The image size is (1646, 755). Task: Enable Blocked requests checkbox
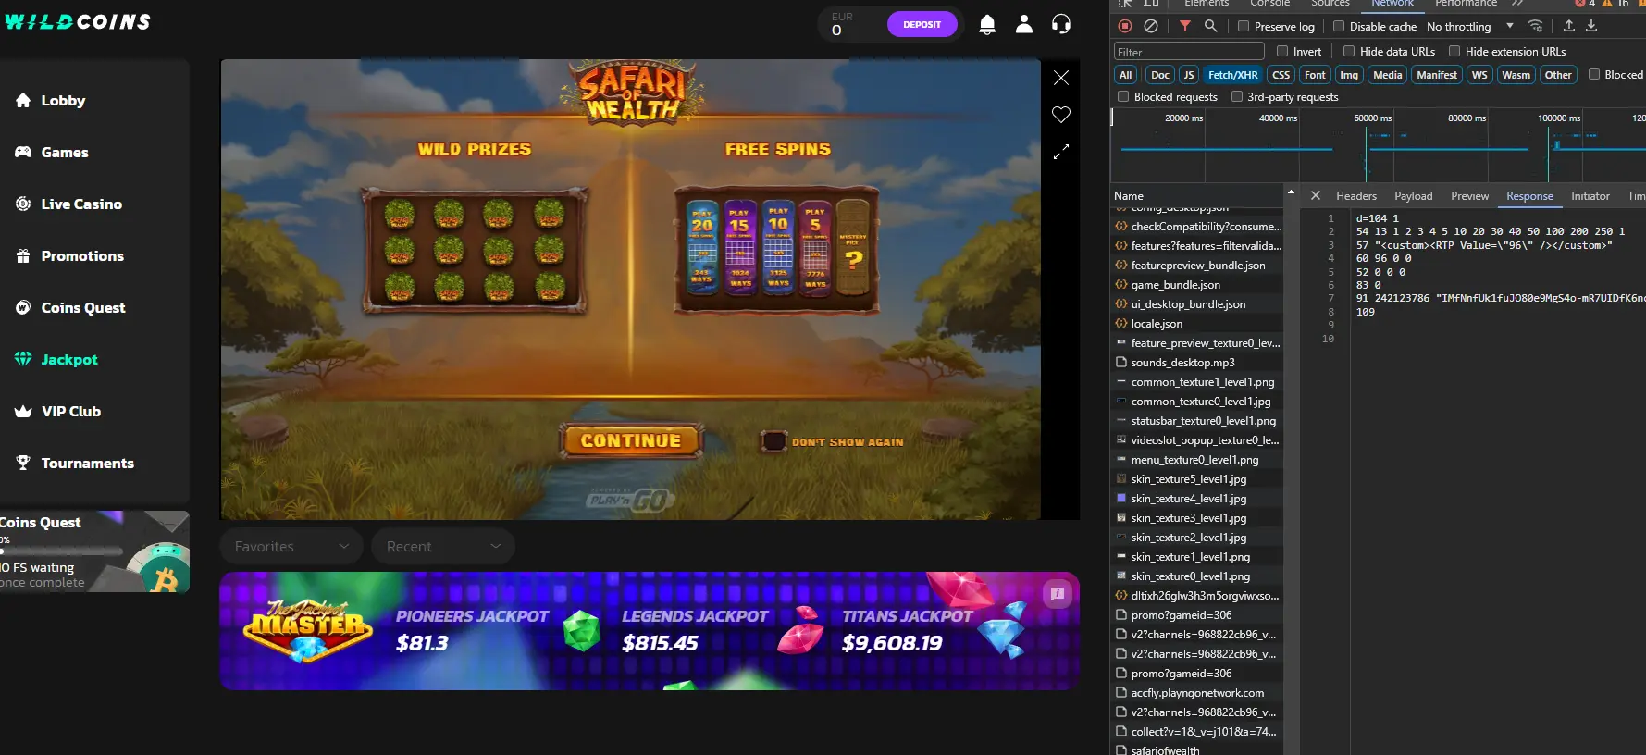click(x=1123, y=96)
